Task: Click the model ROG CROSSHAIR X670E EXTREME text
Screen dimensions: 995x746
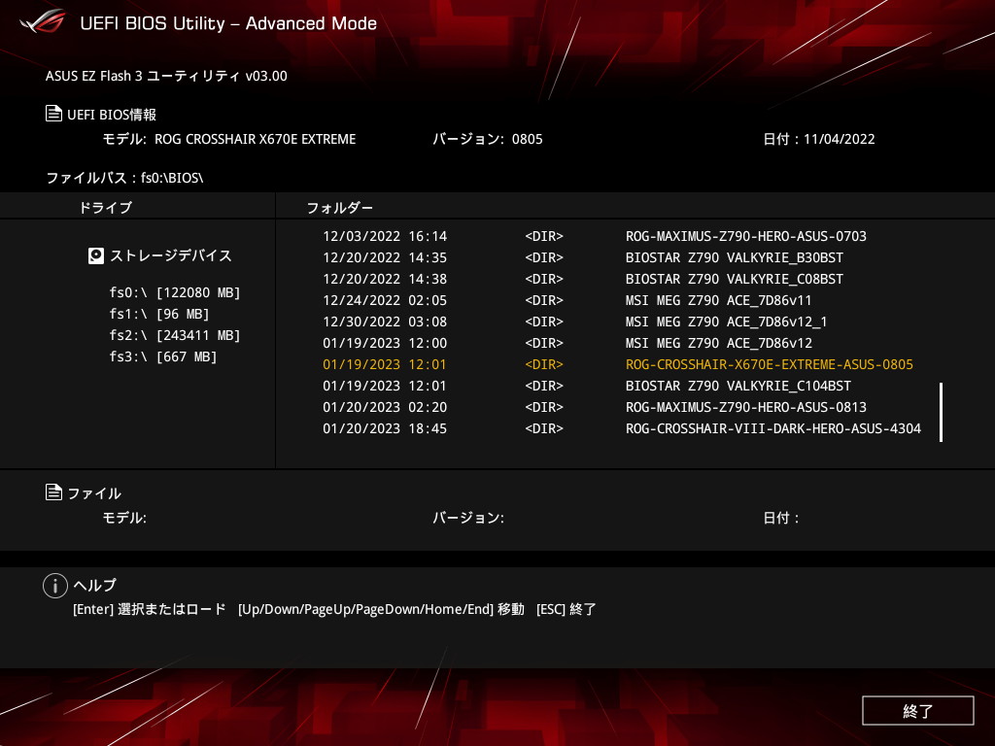Action: [256, 139]
